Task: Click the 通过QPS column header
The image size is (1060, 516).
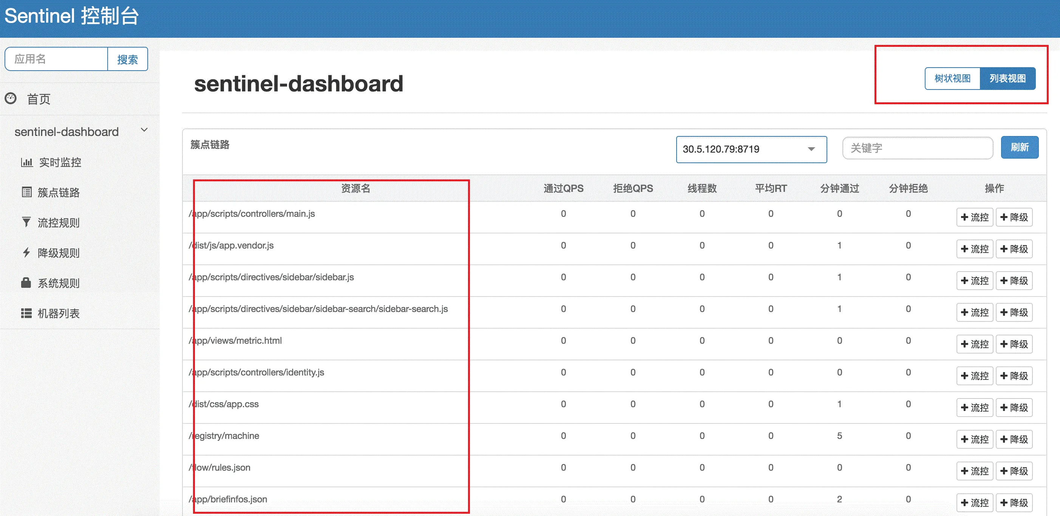Action: click(563, 188)
